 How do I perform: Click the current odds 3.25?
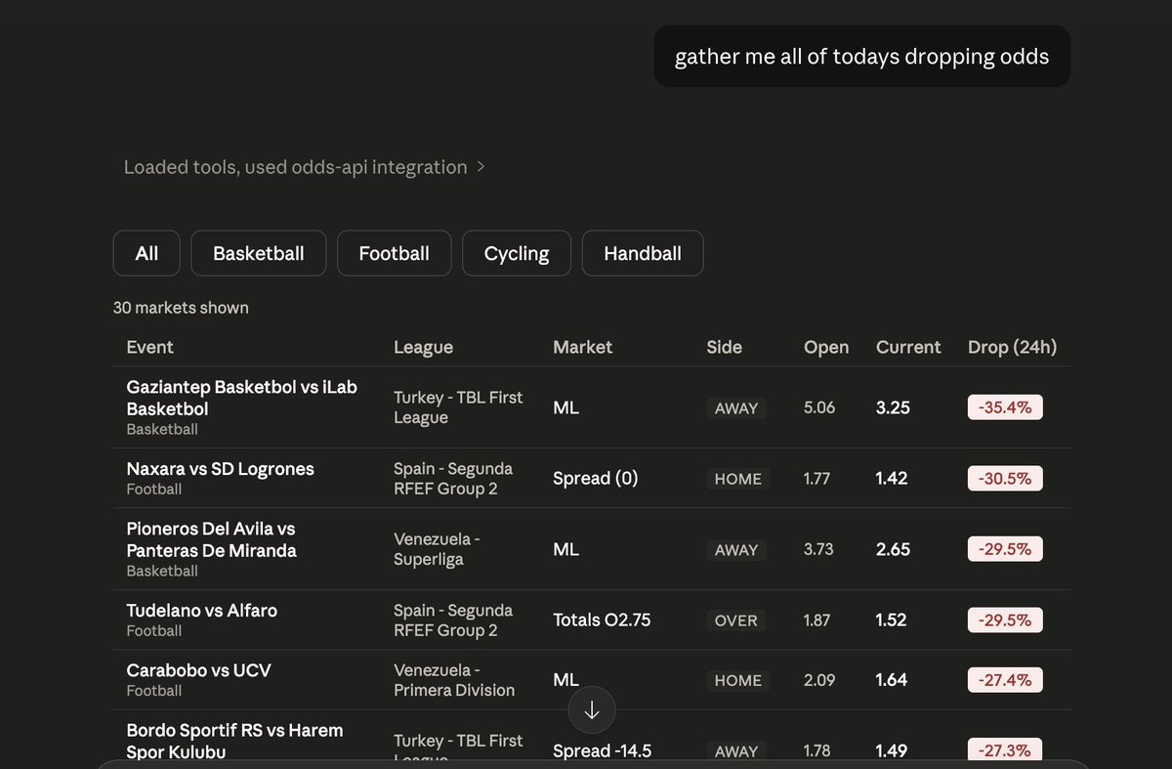tap(893, 407)
